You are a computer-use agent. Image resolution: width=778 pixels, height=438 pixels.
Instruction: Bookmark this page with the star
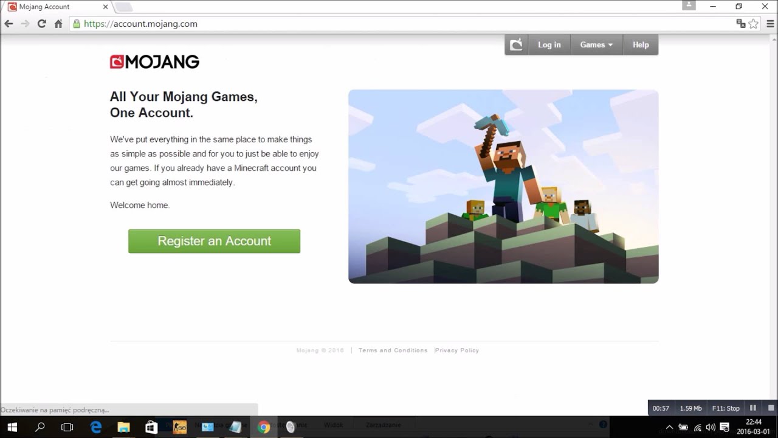(754, 24)
